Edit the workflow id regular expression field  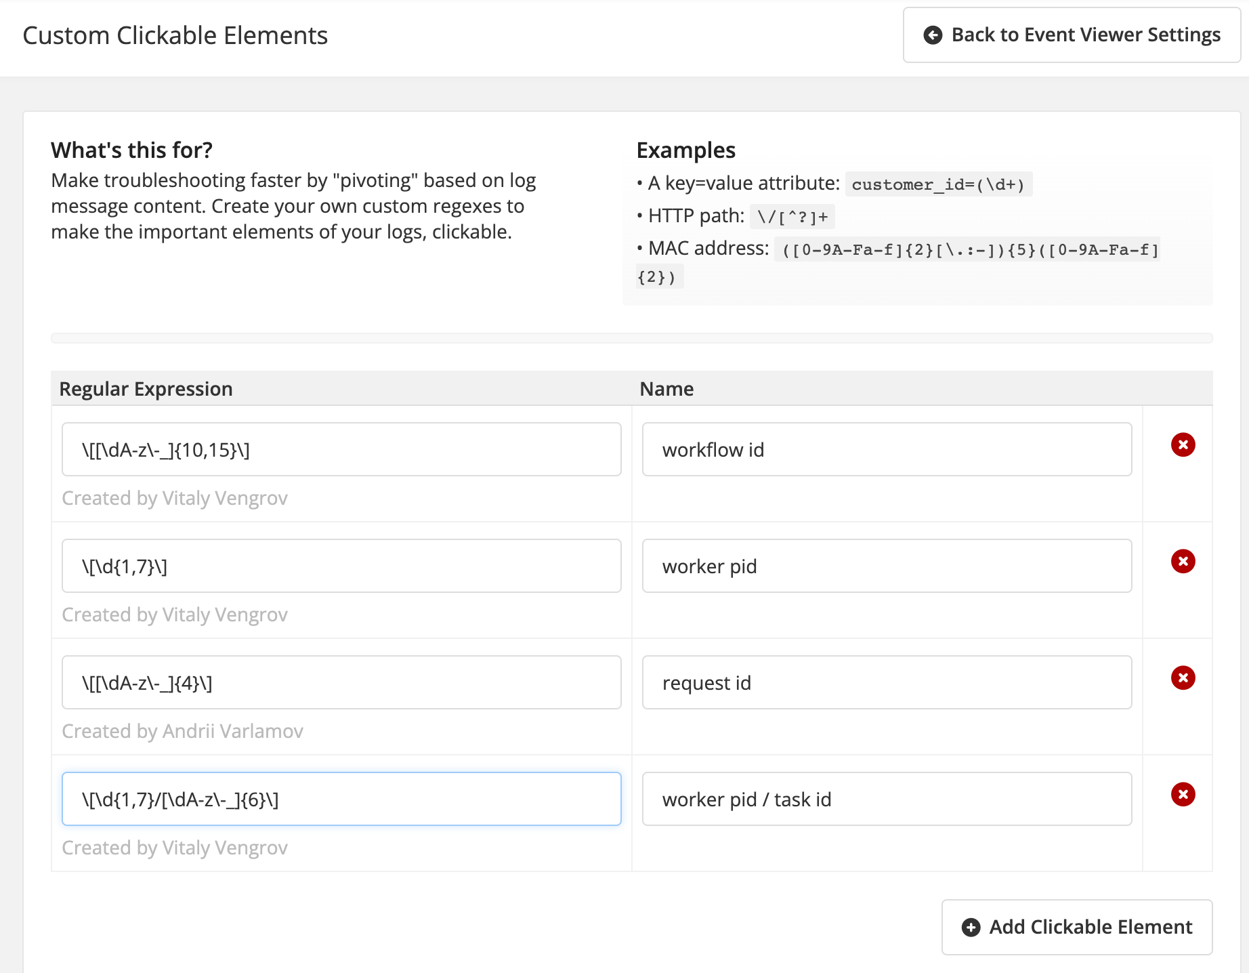tap(341, 450)
